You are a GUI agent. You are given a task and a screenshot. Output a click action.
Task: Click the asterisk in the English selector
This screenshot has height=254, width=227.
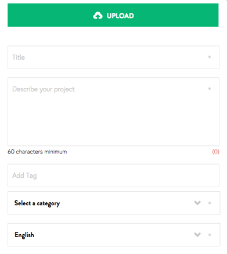point(210,235)
